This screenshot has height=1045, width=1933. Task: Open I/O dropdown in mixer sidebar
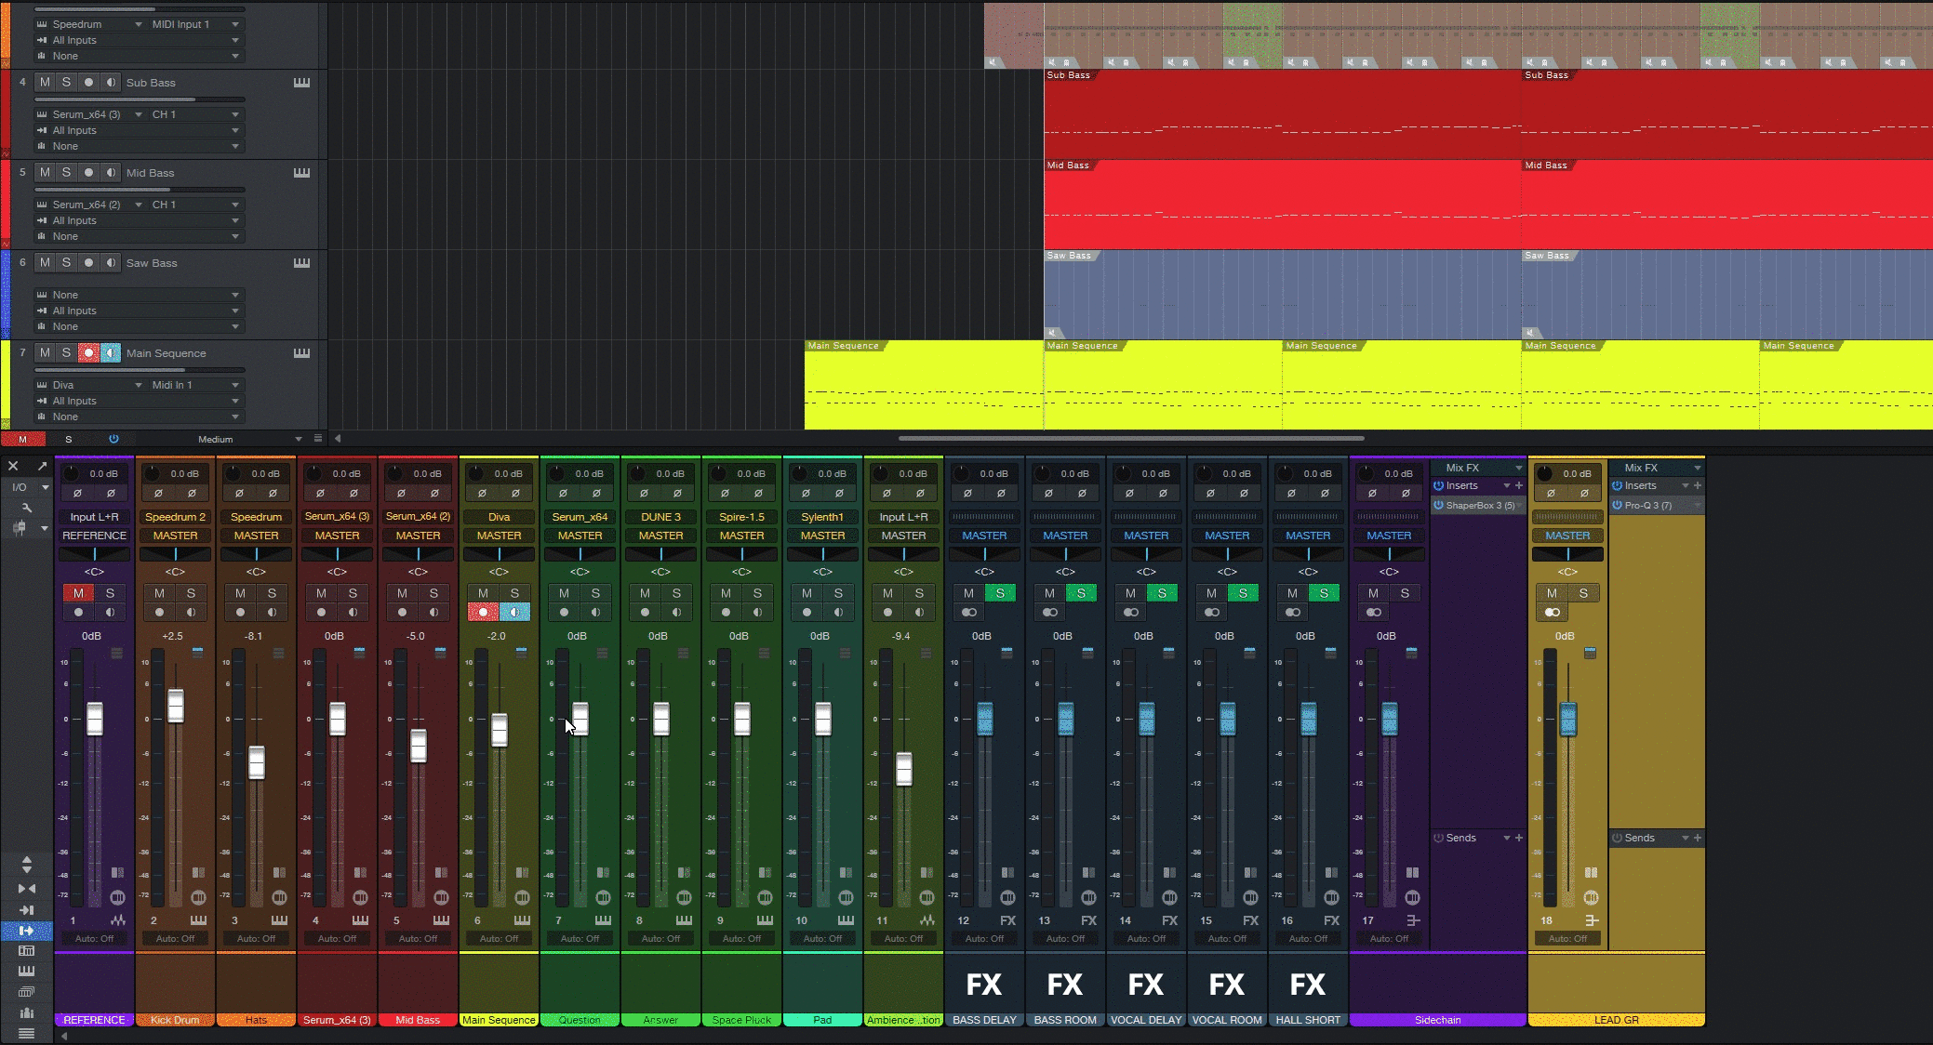click(x=45, y=487)
